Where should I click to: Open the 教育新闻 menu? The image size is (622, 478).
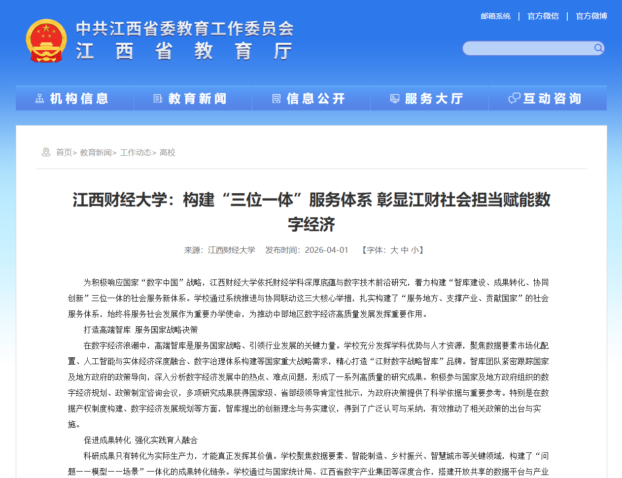click(x=197, y=99)
